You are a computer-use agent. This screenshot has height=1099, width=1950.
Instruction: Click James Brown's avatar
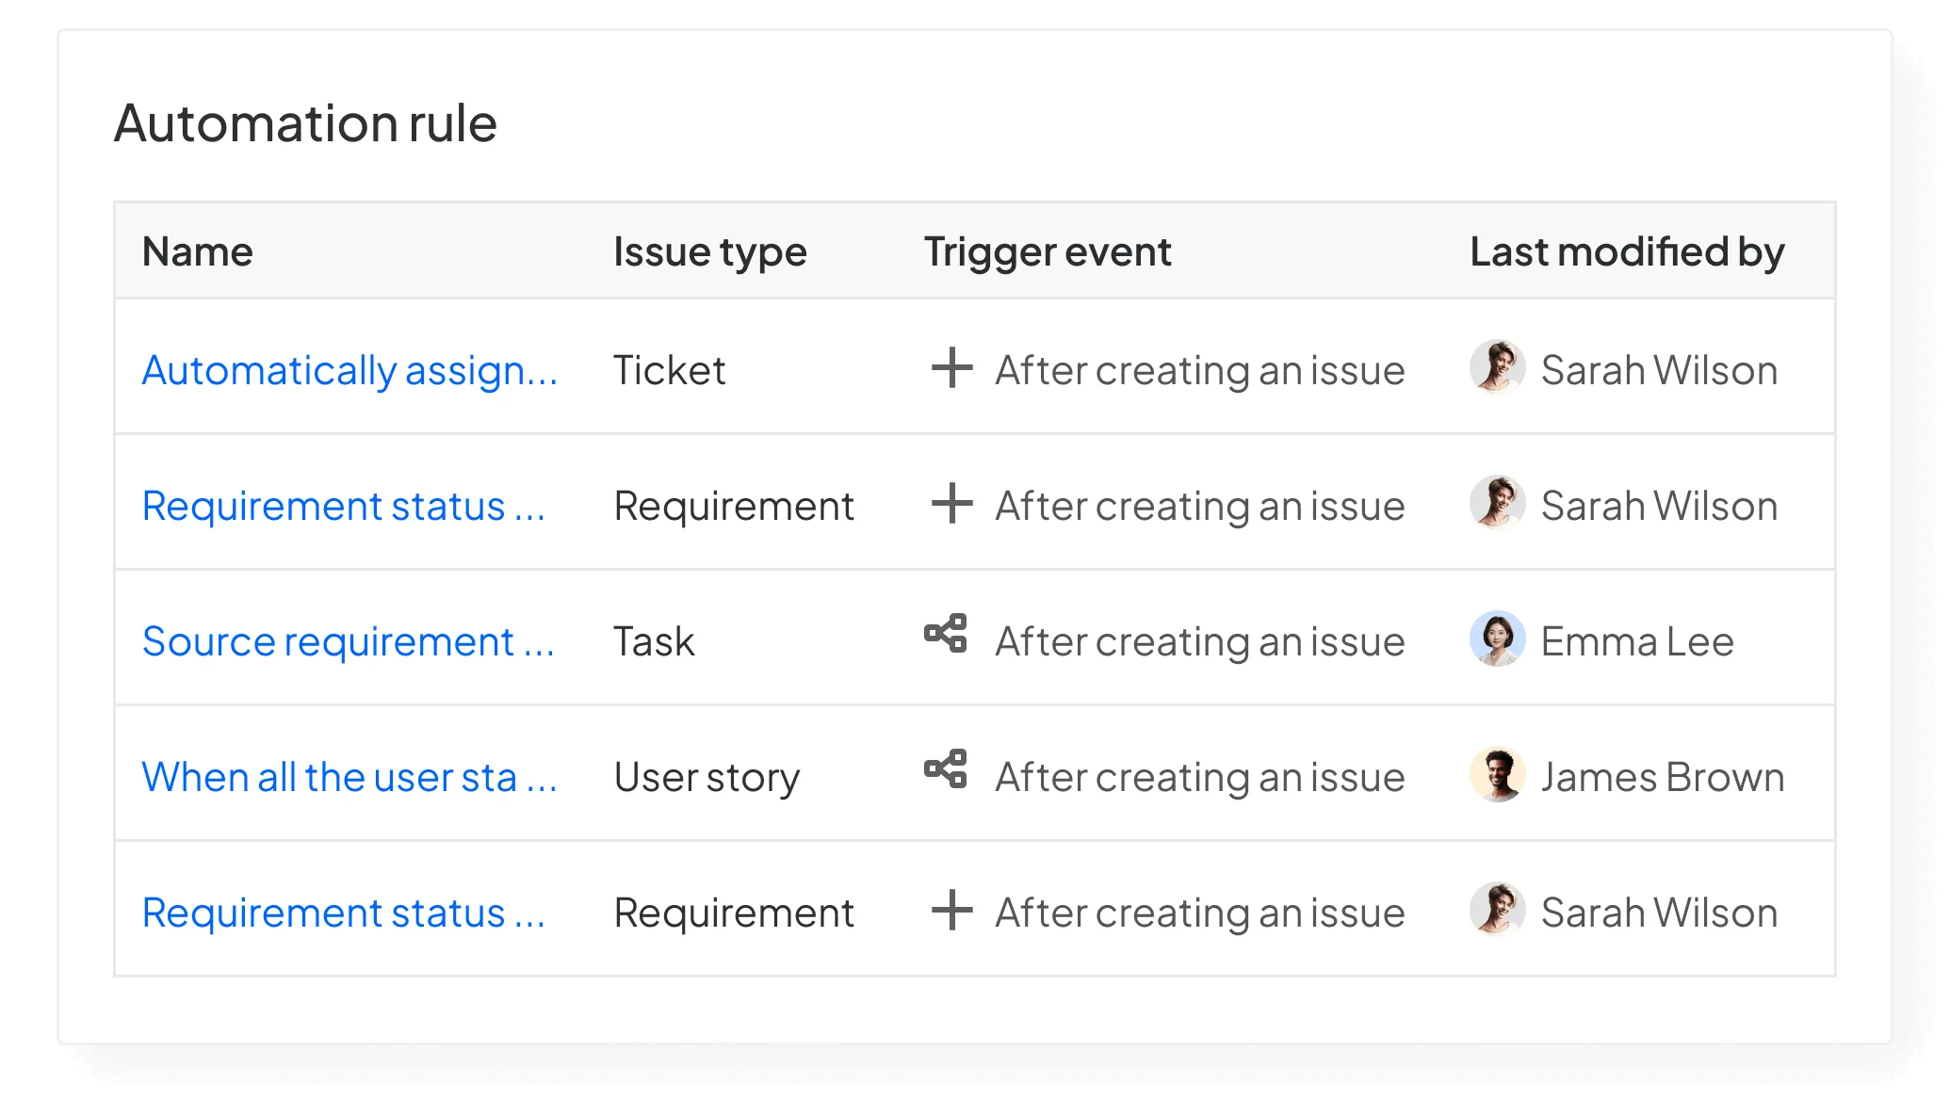tap(1497, 774)
